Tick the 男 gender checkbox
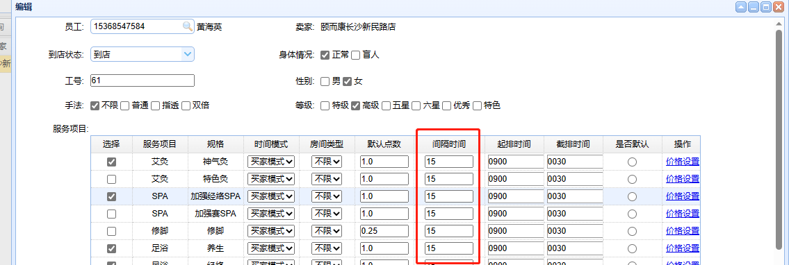The height and width of the screenshot is (265, 789). [325, 81]
